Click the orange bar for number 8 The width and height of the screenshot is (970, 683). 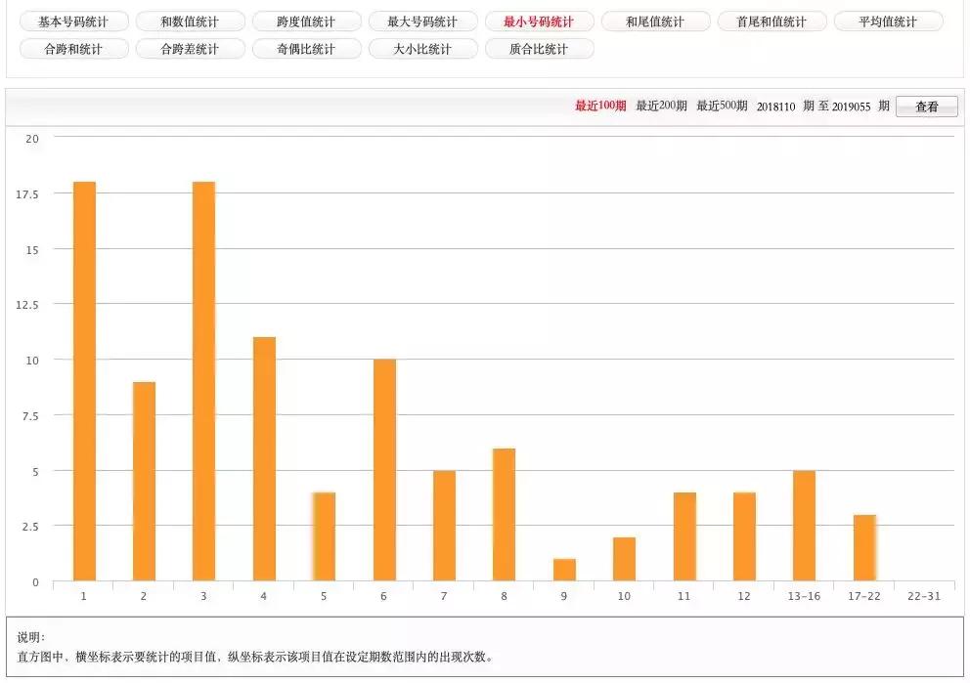coord(505,515)
